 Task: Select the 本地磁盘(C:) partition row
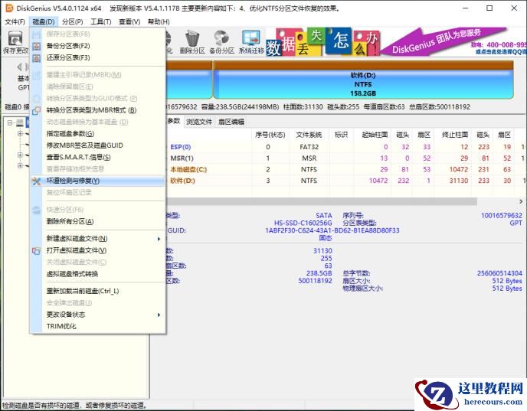click(x=346, y=170)
